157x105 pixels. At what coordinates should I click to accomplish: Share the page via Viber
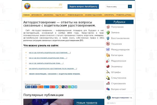(66, 87)
